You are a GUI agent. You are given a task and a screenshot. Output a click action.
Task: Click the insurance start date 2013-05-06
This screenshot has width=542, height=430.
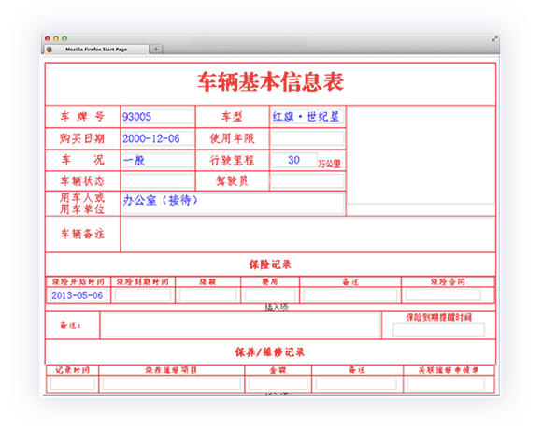click(78, 295)
